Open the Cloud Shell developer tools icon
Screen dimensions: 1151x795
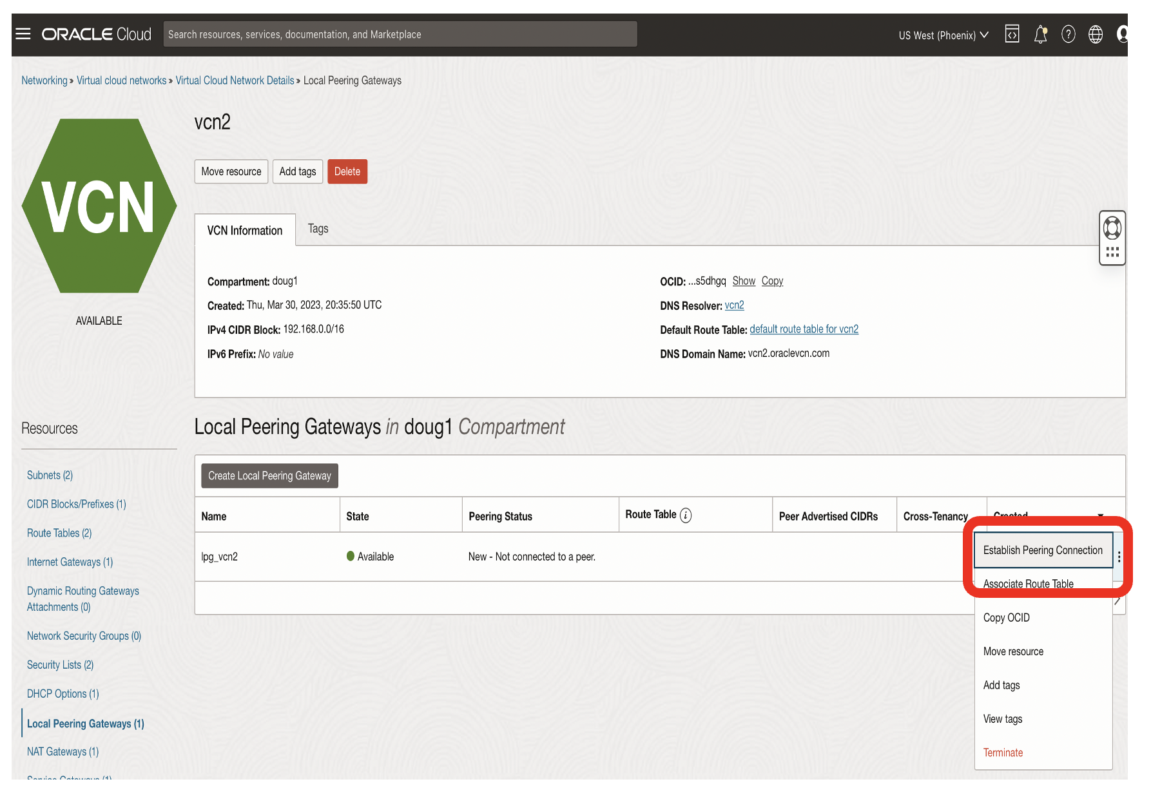pyautogui.click(x=1012, y=34)
